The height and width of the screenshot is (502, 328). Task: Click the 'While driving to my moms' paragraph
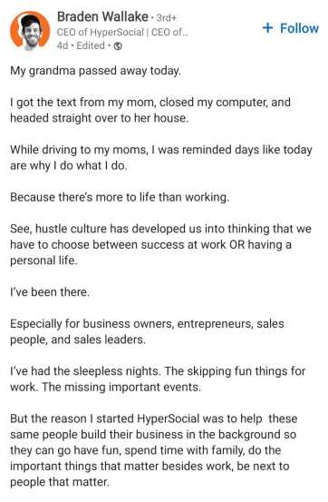(x=161, y=158)
